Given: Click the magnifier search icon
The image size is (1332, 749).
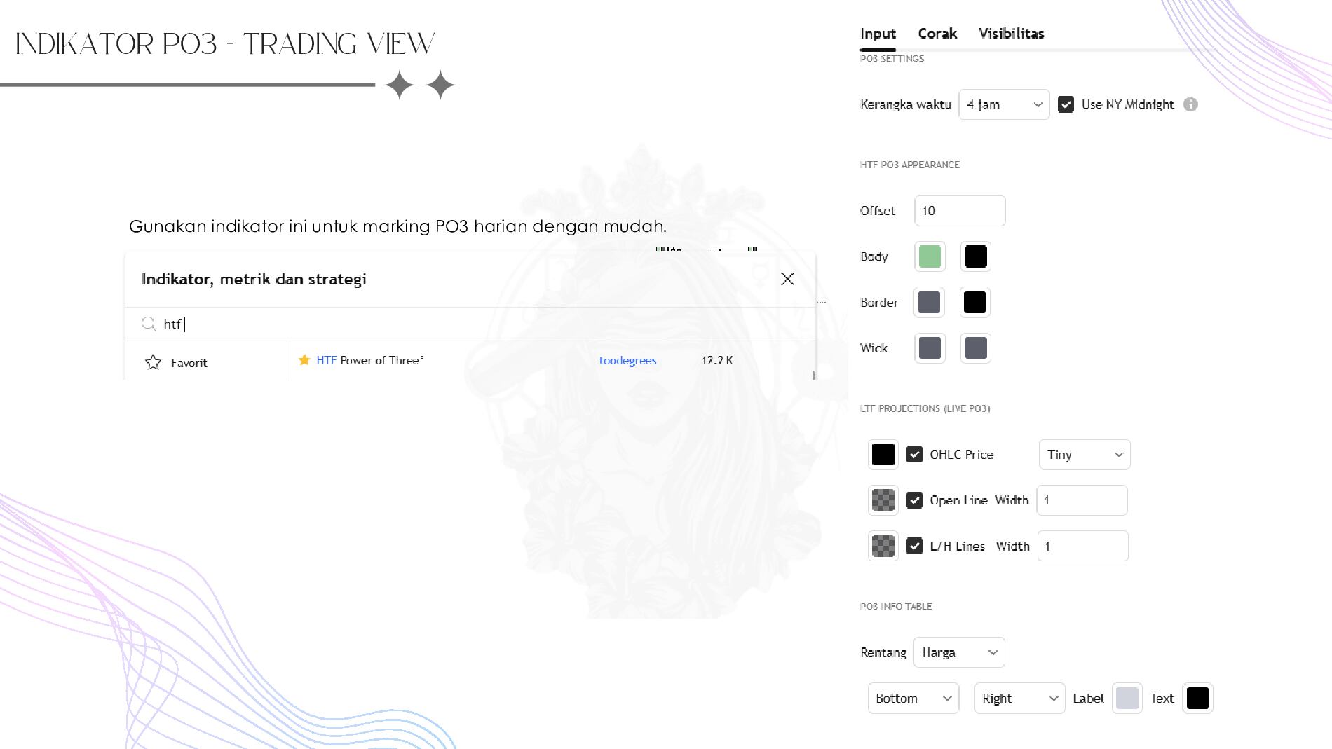Looking at the screenshot, I should [149, 324].
